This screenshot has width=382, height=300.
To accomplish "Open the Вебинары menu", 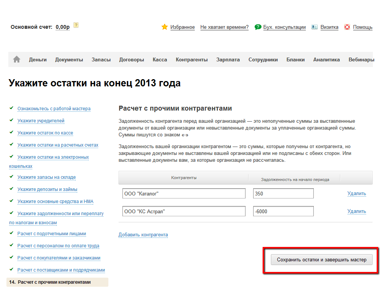I will coord(361,60).
